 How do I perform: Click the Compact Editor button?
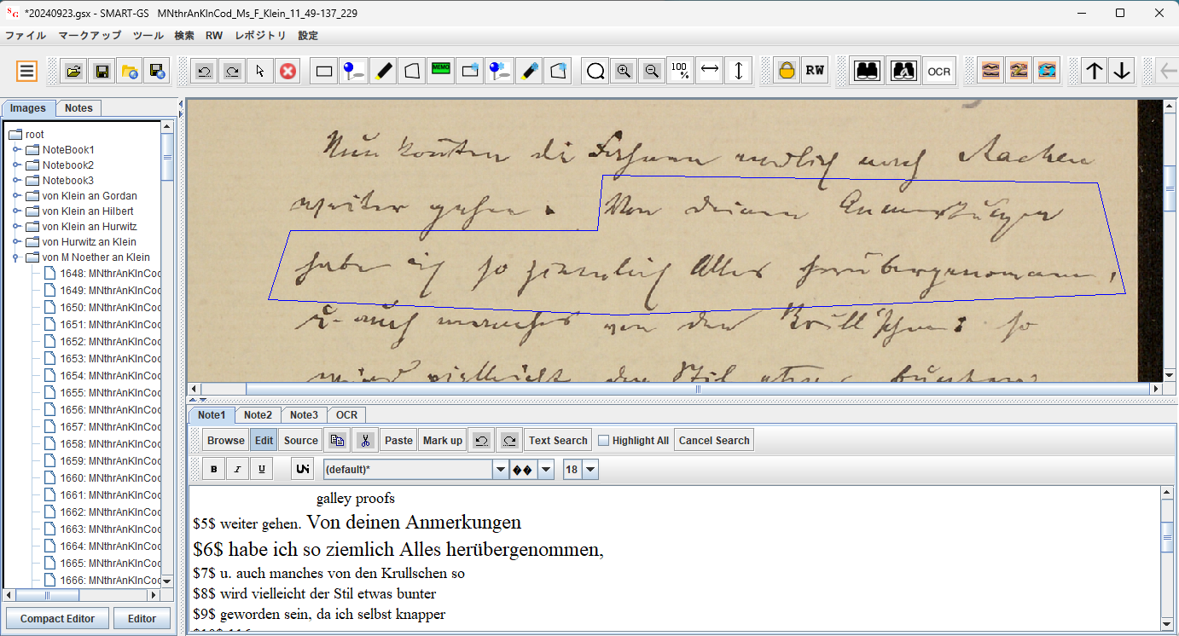(57, 619)
